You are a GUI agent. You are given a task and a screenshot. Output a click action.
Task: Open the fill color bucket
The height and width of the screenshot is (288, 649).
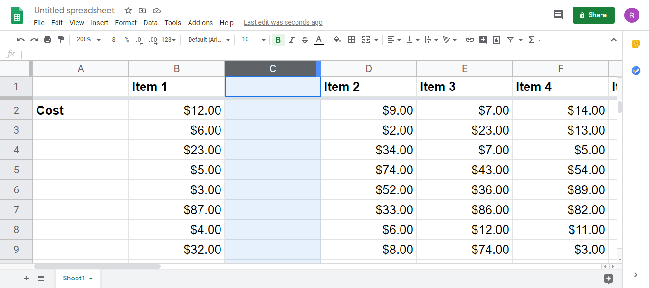tap(337, 40)
